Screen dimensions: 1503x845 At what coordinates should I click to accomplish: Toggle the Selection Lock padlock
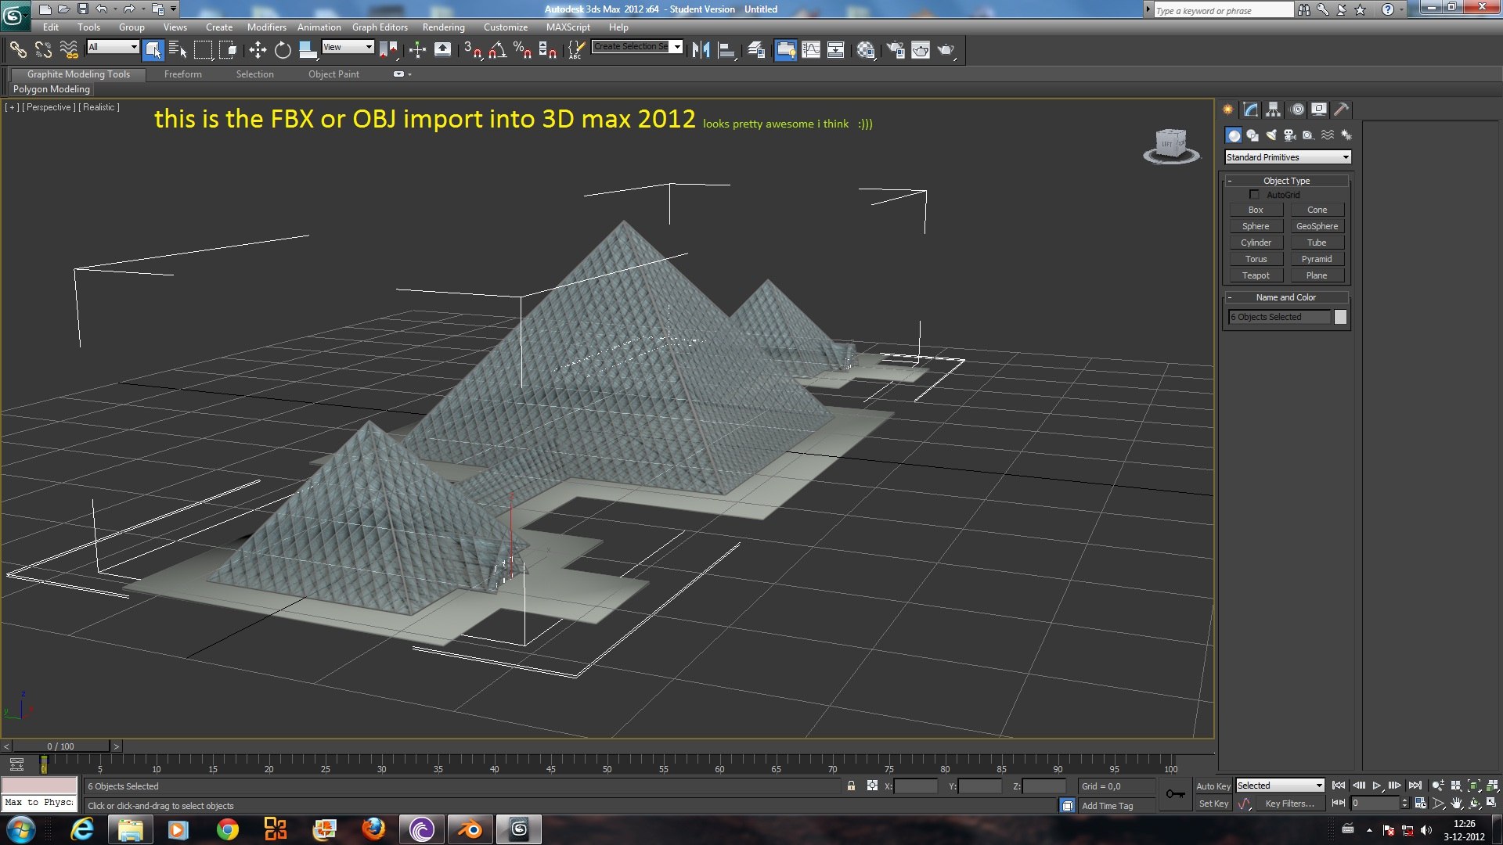(851, 786)
